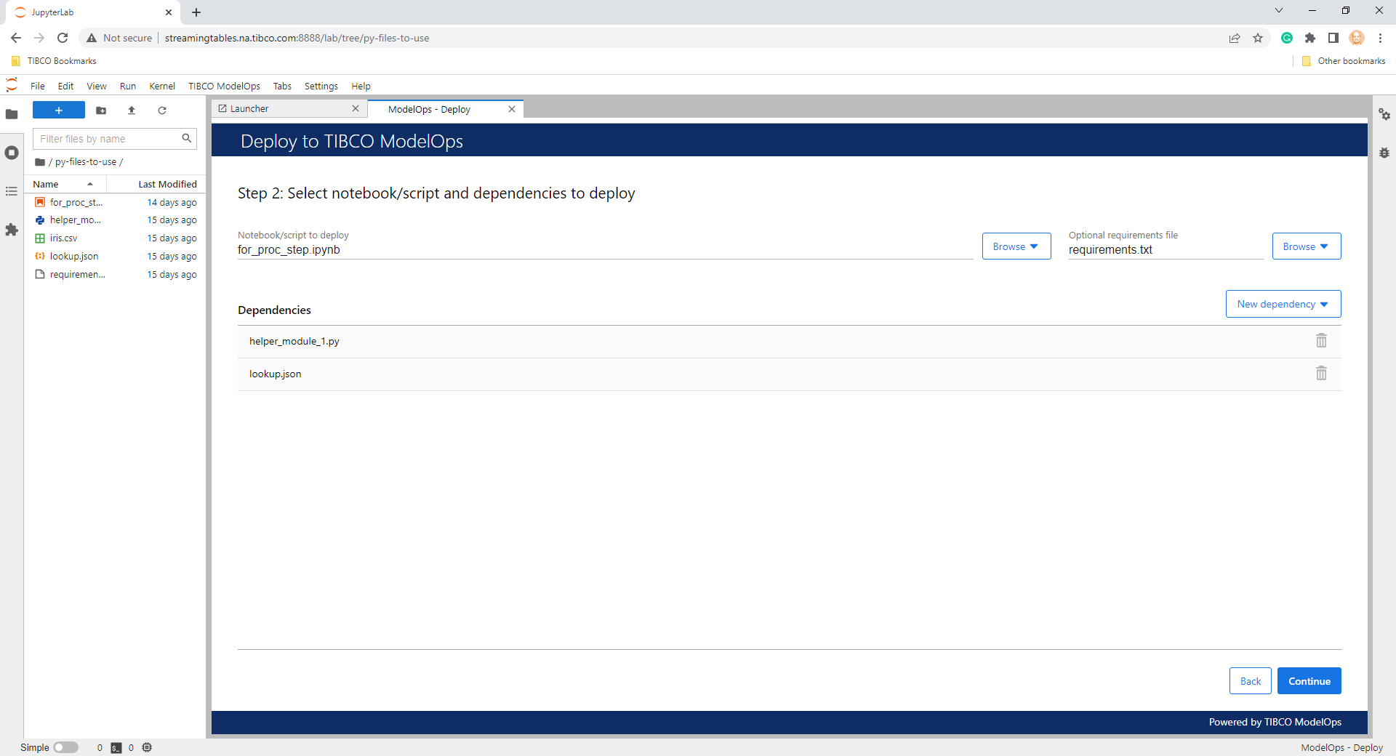The width and height of the screenshot is (1396, 756).
Task: Open the browser Extensions puzzle icon
Action: (1310, 38)
